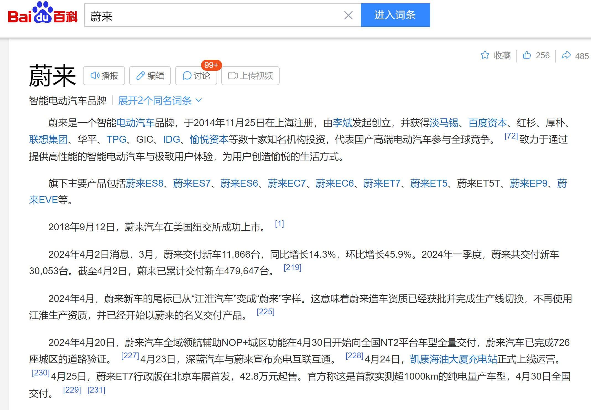Open the 蔚来EC7 link

click(x=287, y=183)
